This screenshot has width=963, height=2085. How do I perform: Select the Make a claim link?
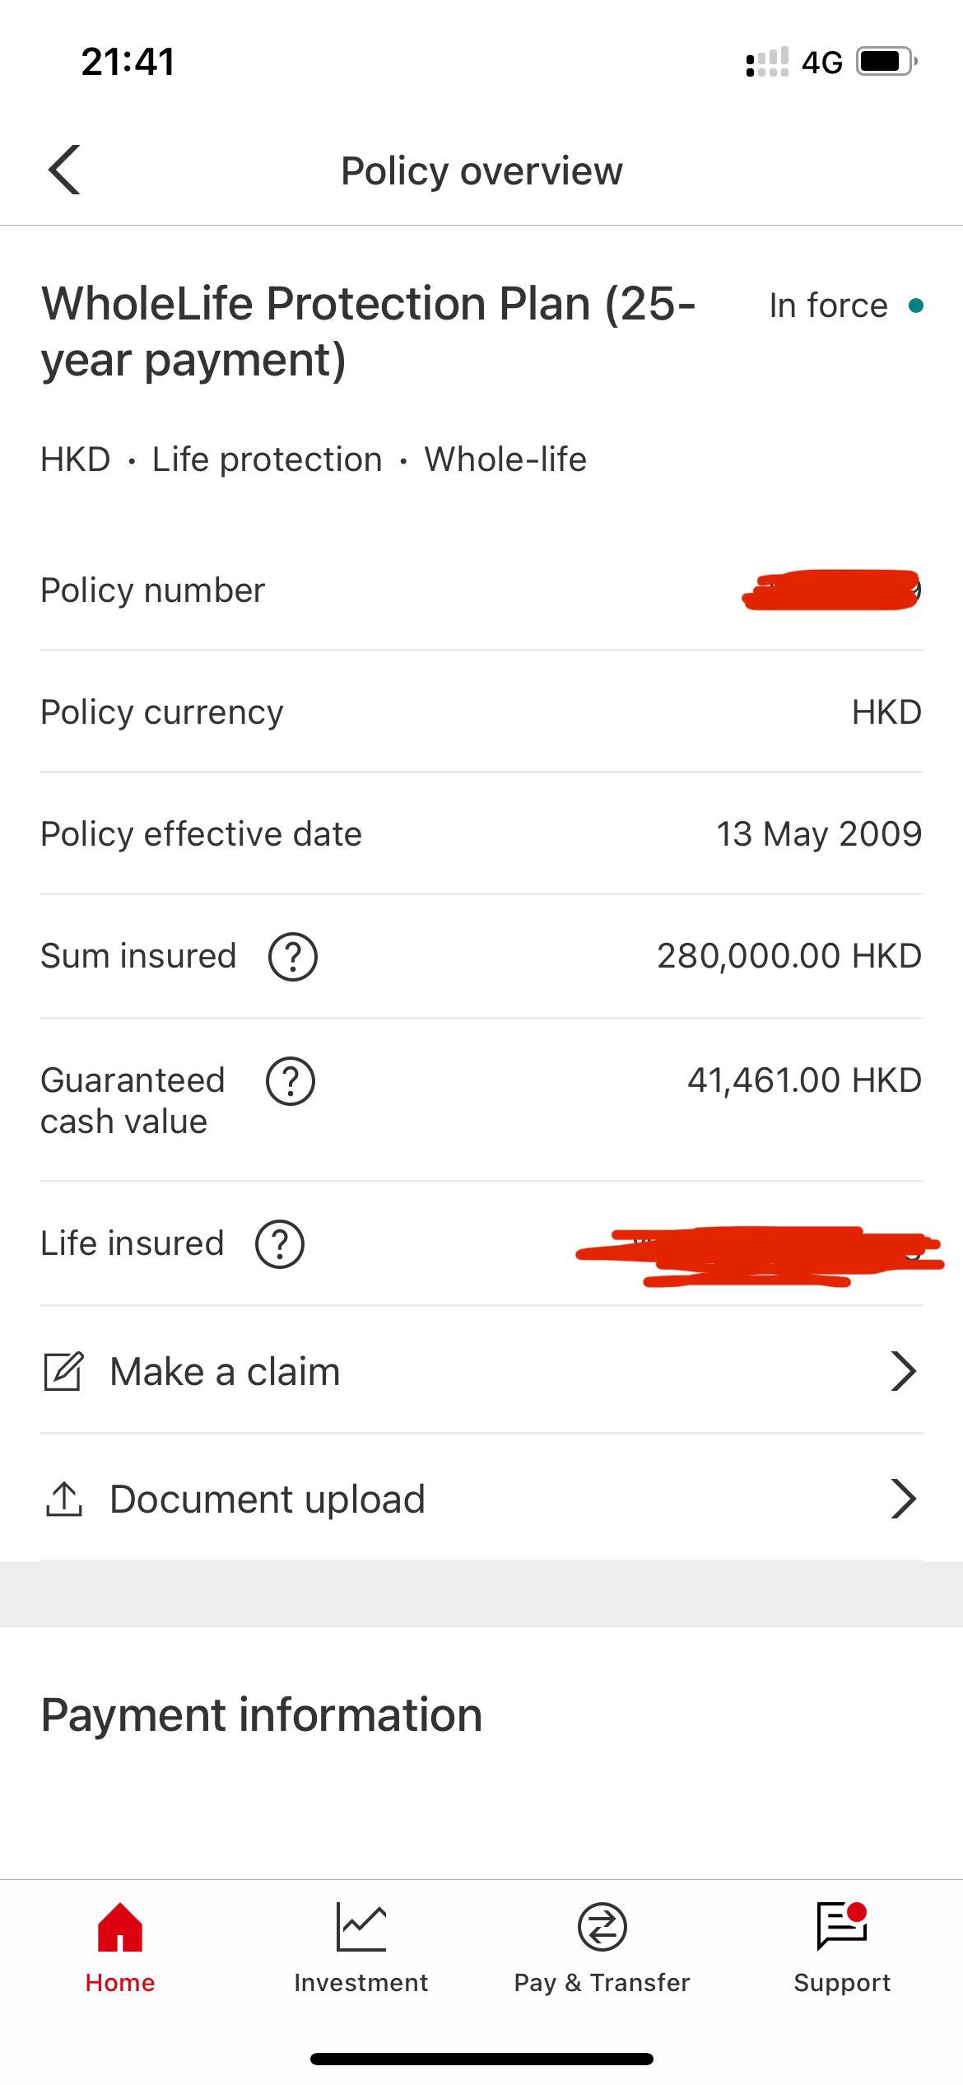pyautogui.click(x=481, y=1371)
